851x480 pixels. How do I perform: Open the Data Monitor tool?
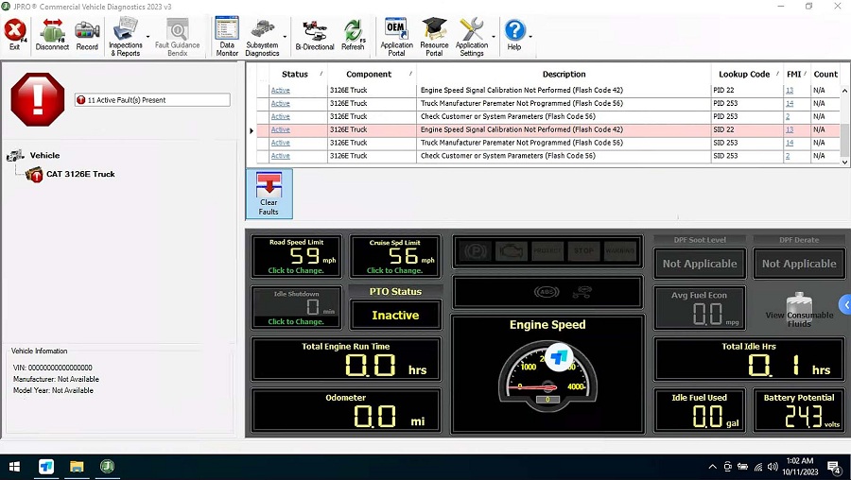[227, 36]
